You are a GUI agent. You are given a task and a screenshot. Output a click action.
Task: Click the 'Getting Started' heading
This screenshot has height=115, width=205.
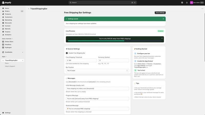click(141, 49)
